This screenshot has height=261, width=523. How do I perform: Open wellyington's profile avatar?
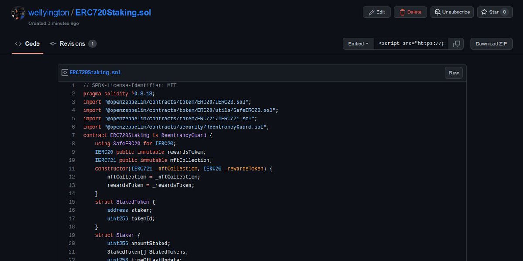click(x=18, y=13)
